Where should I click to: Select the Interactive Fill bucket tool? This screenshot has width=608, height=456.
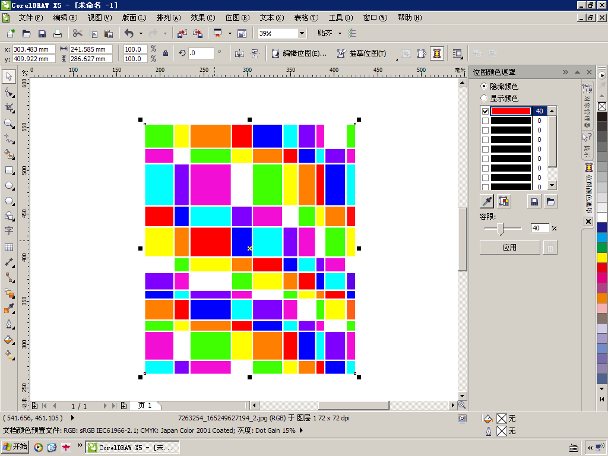[9, 340]
